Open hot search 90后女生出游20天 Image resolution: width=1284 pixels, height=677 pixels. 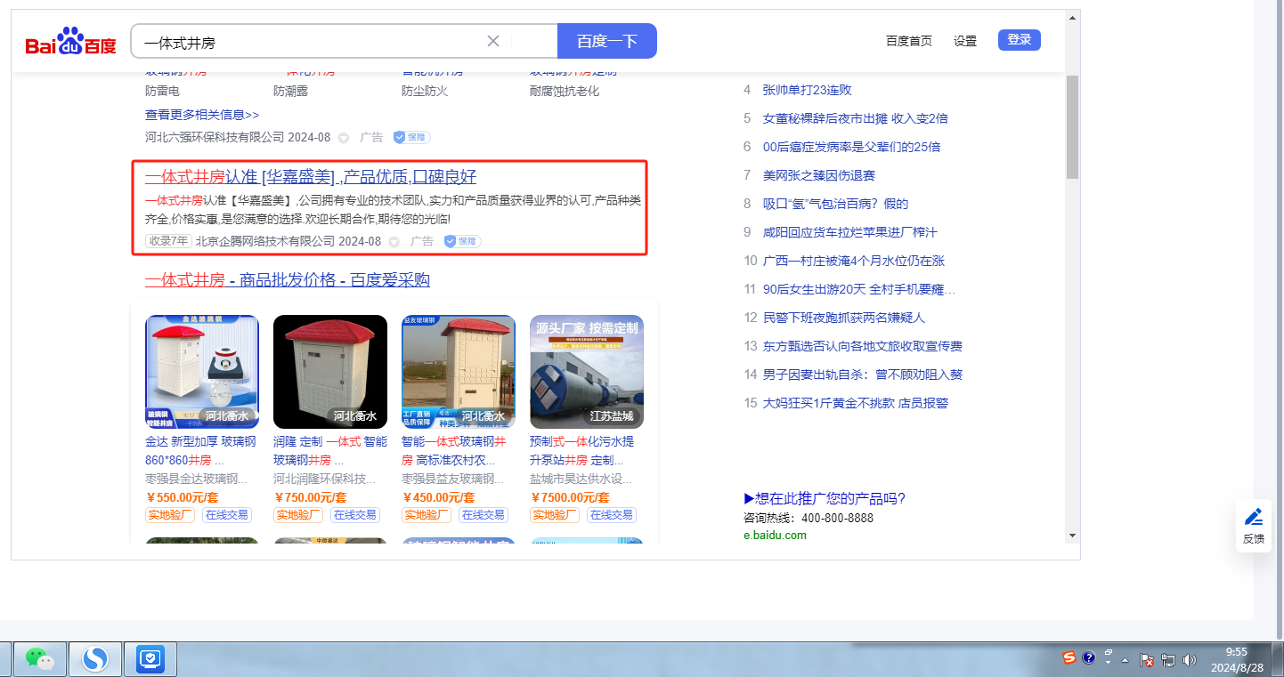859,289
